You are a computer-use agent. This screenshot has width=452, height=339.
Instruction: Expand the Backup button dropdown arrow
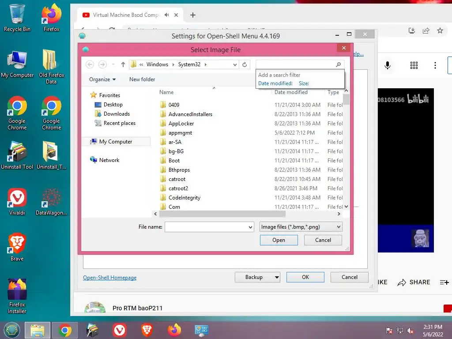(277, 277)
